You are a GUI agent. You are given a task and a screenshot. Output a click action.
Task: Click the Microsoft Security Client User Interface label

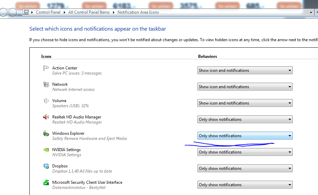(x=87, y=182)
